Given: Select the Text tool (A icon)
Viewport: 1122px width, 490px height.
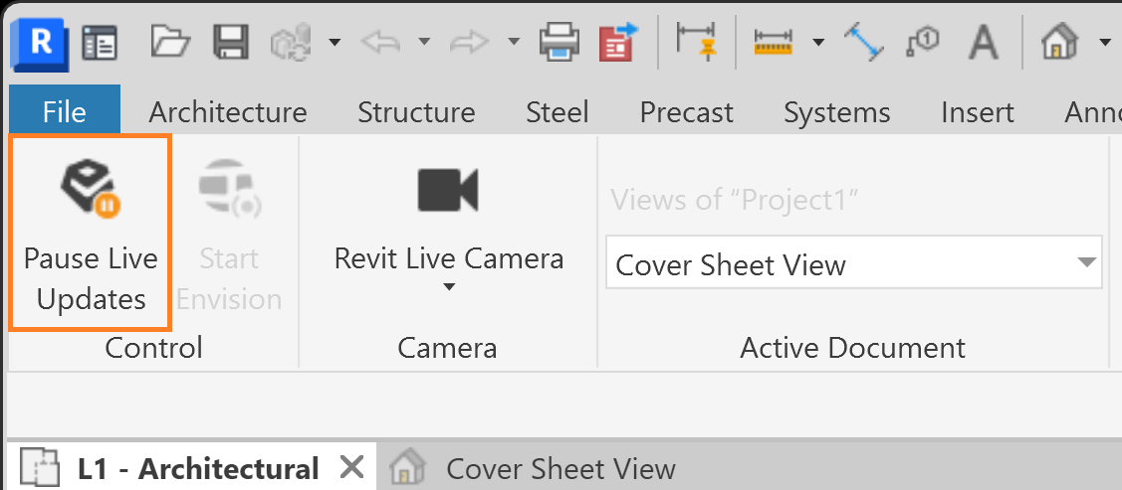Looking at the screenshot, I should tap(984, 43).
